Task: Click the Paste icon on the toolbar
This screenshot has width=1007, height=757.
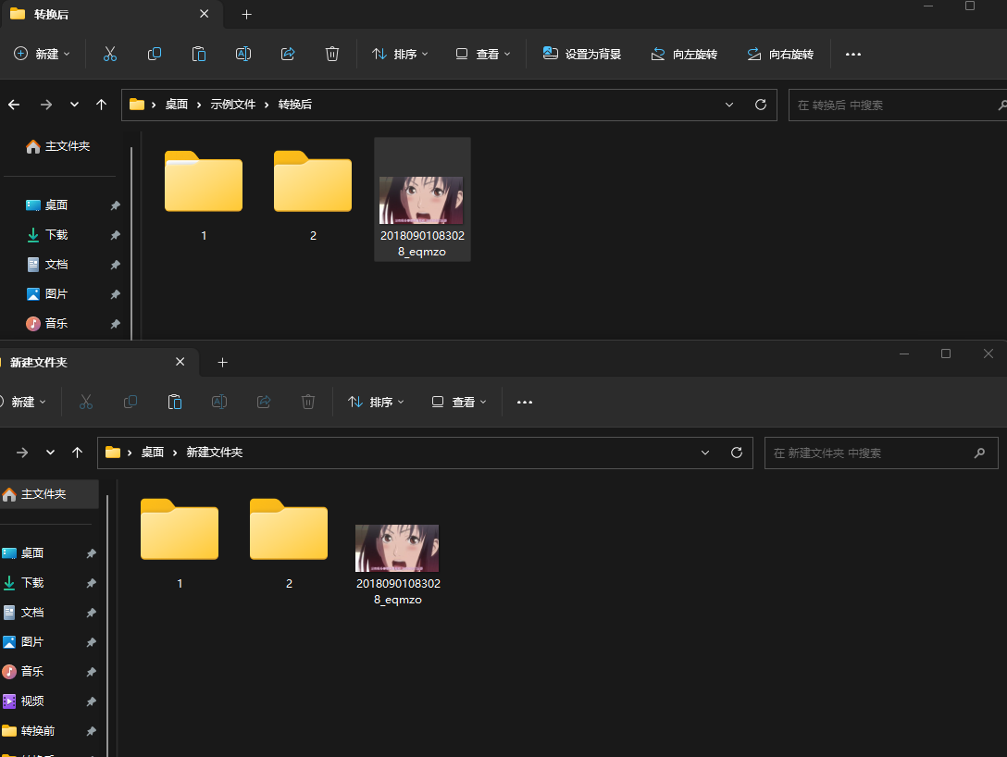Action: click(199, 54)
